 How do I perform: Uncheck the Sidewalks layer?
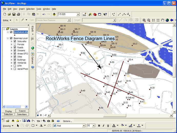[15, 41]
